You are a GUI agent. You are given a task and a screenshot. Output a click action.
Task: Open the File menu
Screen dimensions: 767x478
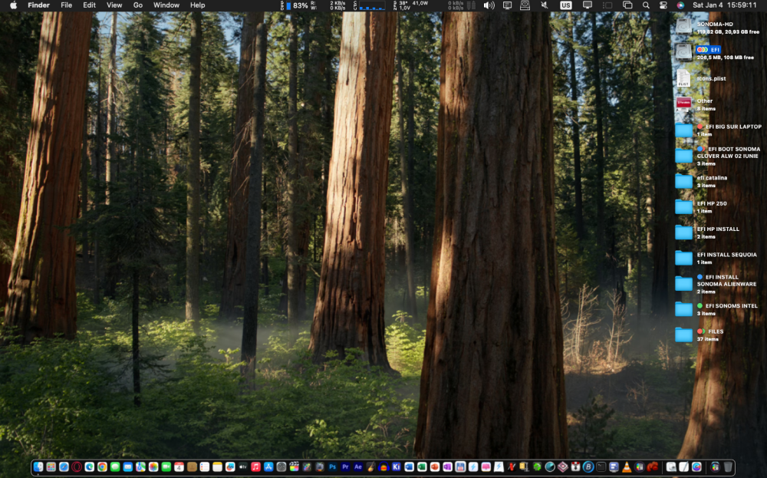pyautogui.click(x=67, y=5)
